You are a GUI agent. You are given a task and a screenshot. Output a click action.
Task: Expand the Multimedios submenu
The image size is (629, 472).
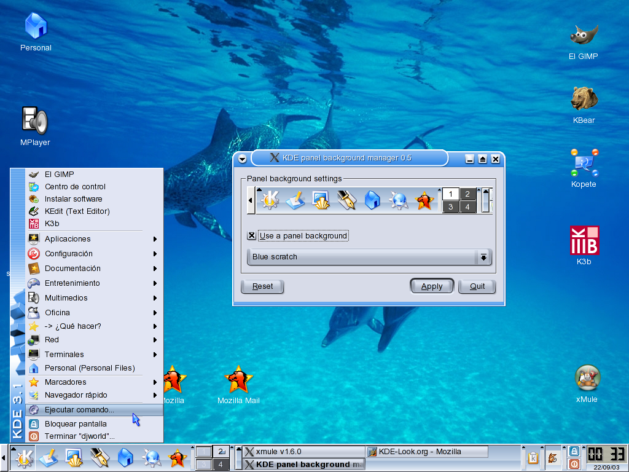[94, 298]
